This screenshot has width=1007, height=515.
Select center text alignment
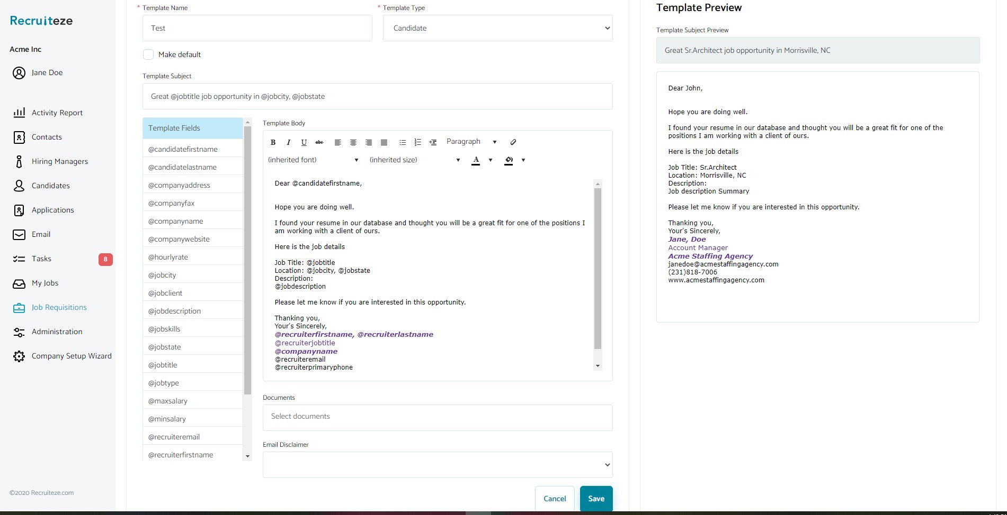353,142
